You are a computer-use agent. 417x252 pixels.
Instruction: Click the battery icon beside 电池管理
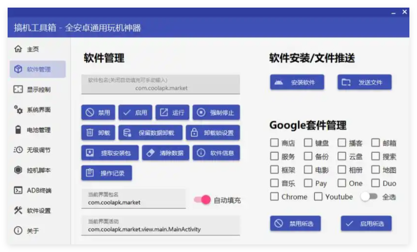click(x=18, y=130)
